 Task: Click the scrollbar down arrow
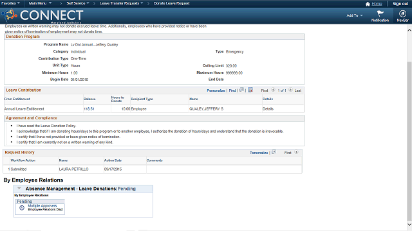(x=409, y=225)
